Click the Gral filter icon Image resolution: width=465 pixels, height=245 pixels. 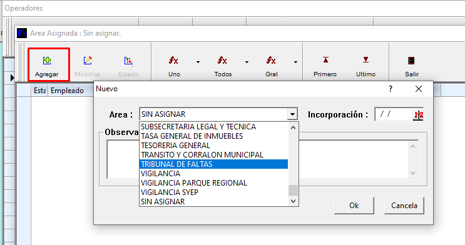point(271,61)
